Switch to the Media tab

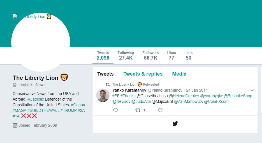[x=179, y=74]
